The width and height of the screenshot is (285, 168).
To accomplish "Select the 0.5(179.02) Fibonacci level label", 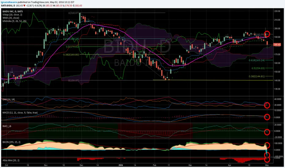I will (x=72, y=47).
